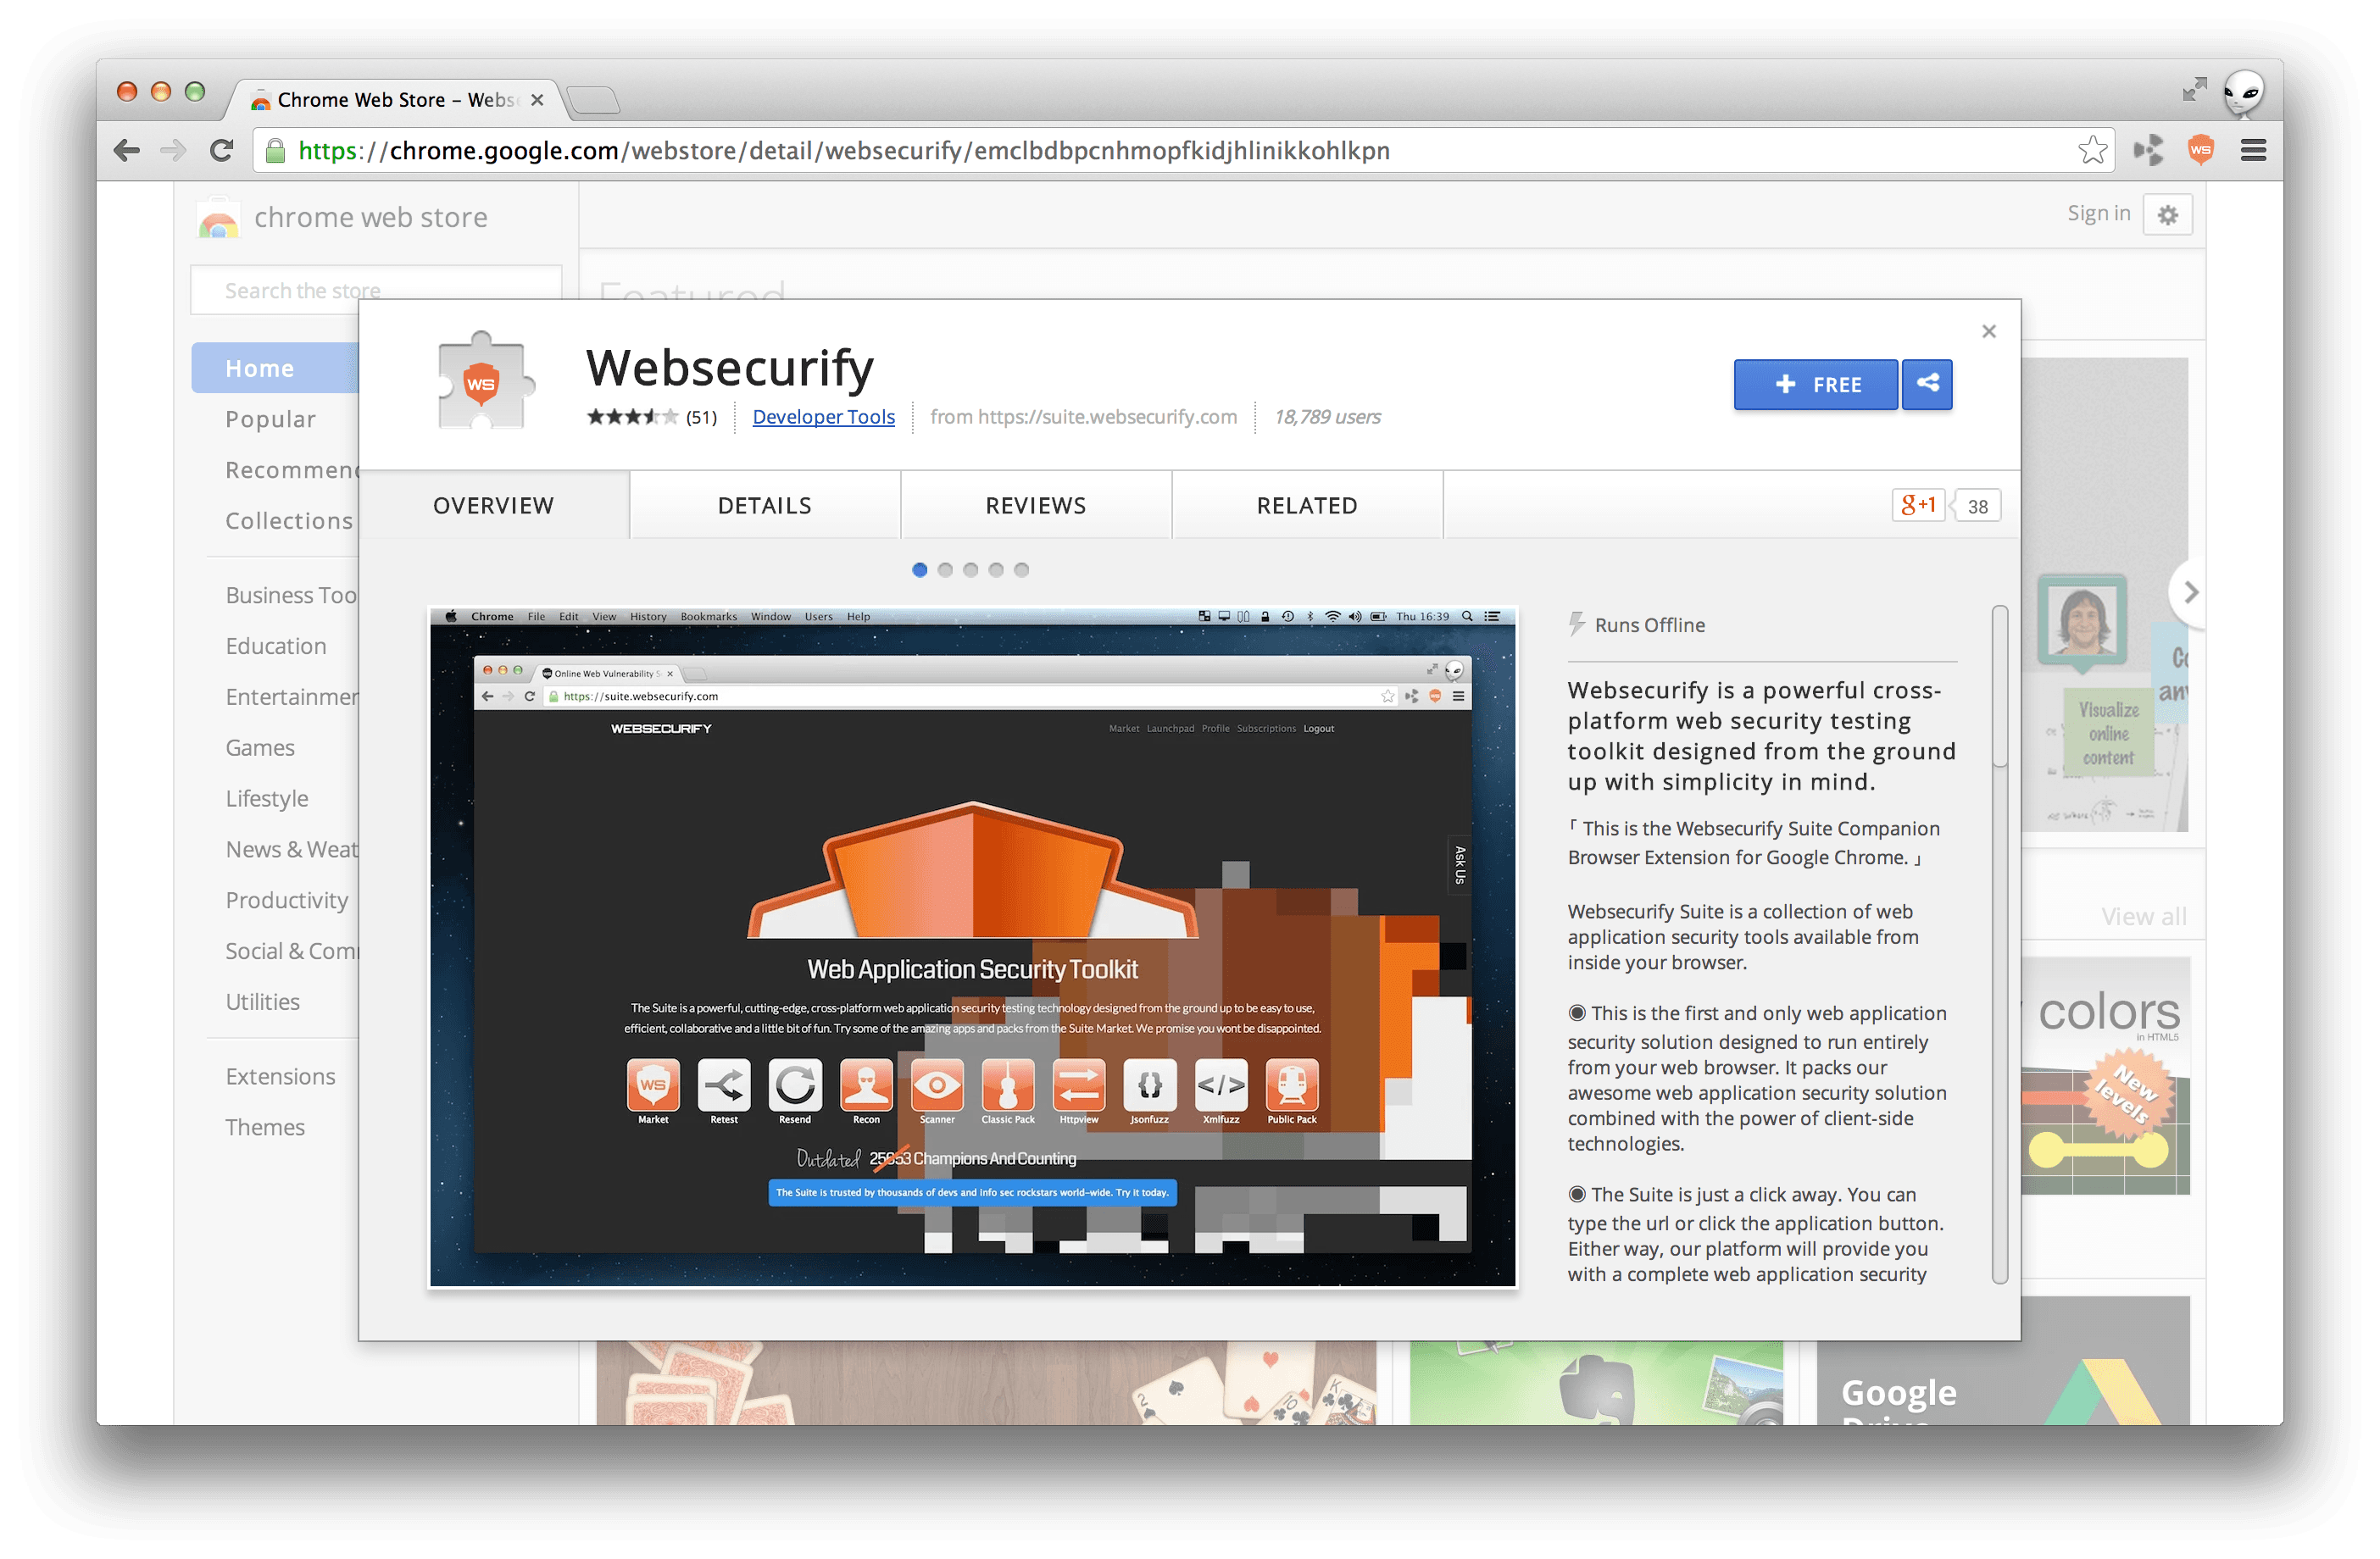Open the Education category
The image size is (2380, 1559).
coord(276,646)
